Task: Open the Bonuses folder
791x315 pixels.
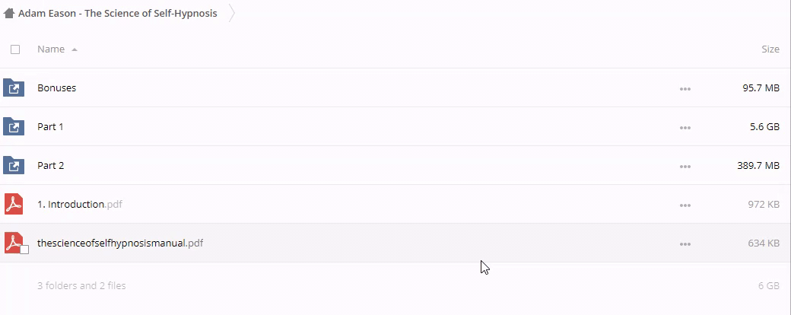Action: click(x=57, y=88)
